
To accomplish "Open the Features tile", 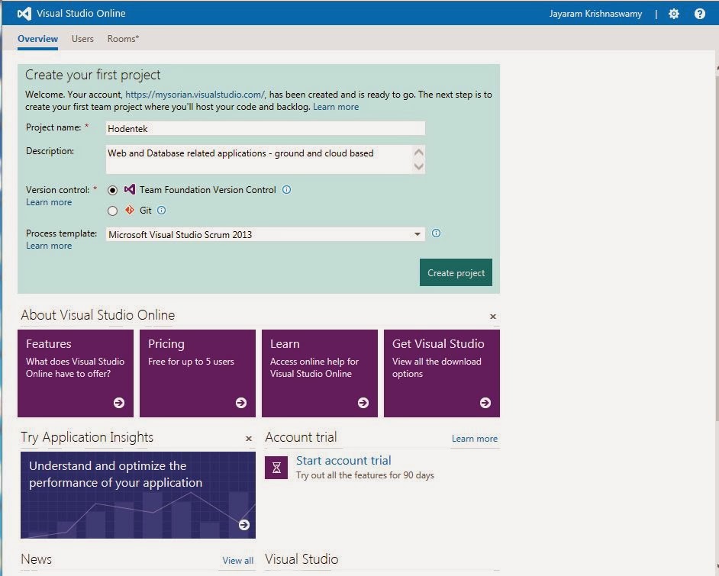I will pos(76,373).
